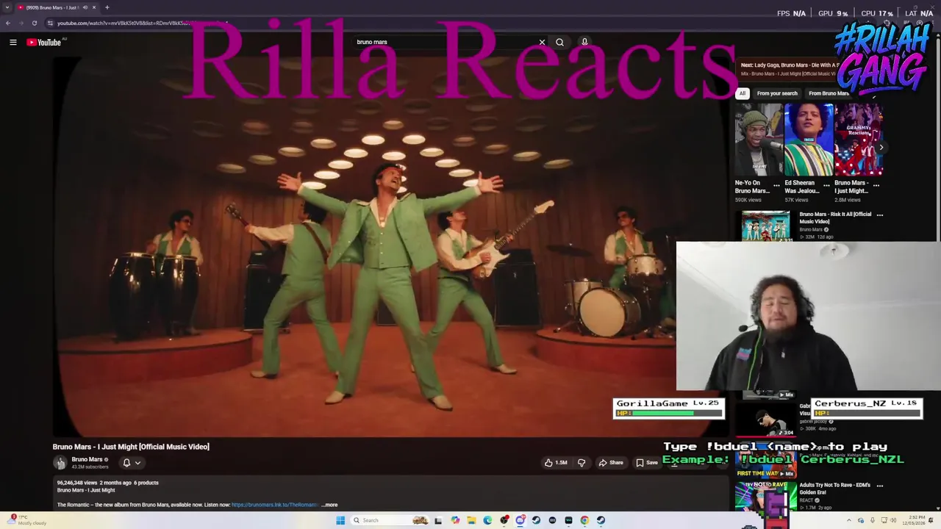Open the YouTube hamburger menu
The width and height of the screenshot is (941, 529).
click(12, 43)
